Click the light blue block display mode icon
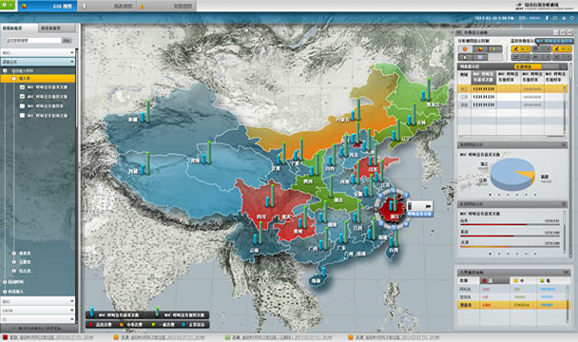 click(480, 57)
